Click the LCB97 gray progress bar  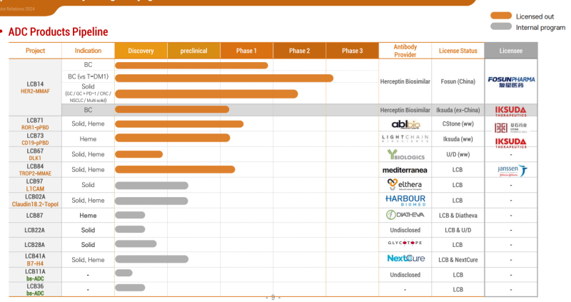click(151, 186)
